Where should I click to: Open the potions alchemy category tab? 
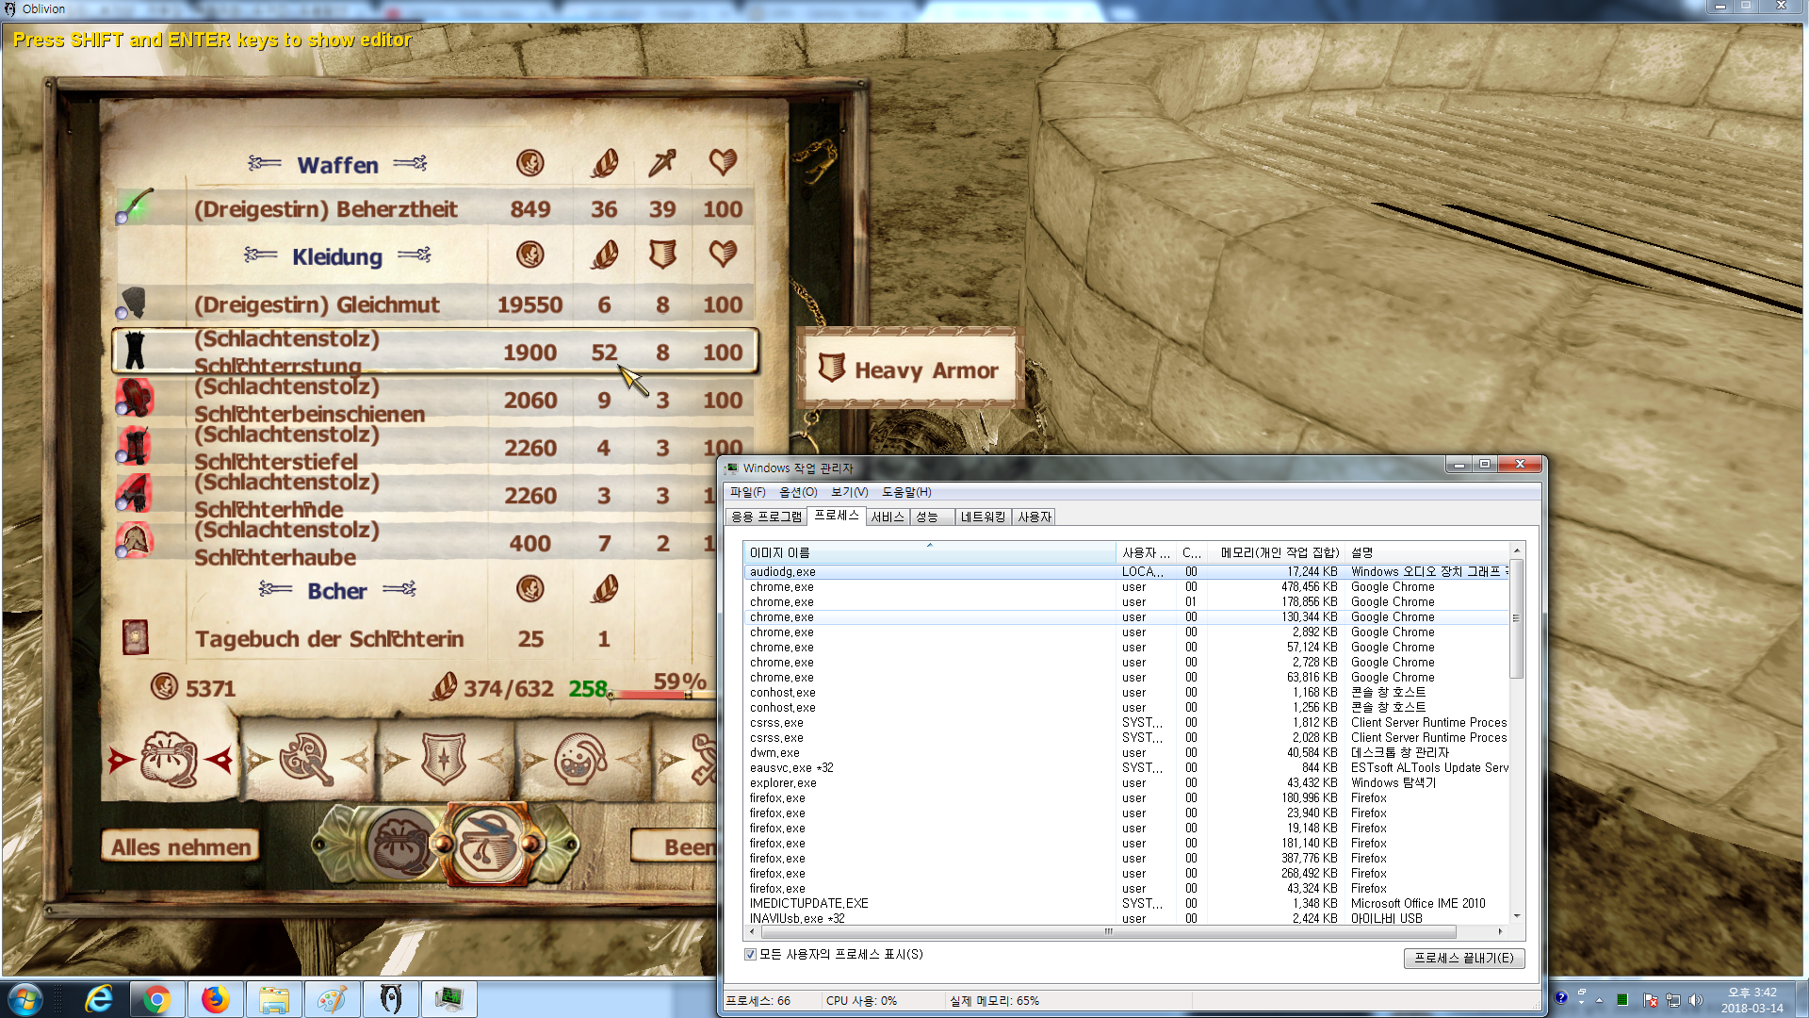pyautogui.click(x=580, y=760)
